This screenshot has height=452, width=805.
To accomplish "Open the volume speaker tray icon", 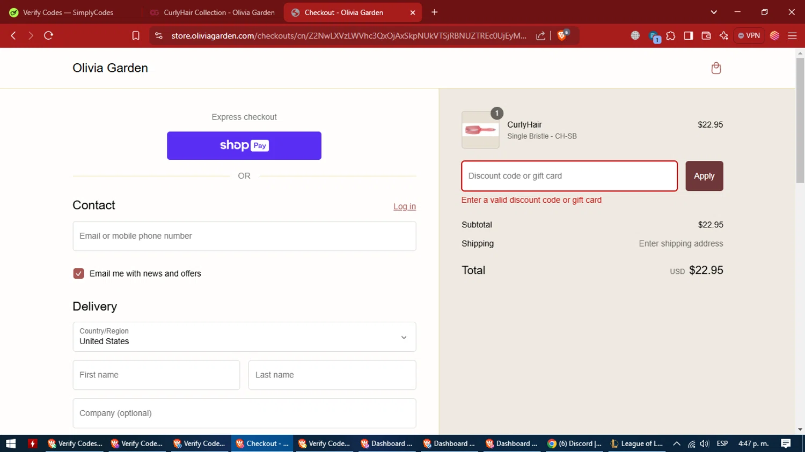I will (x=705, y=443).
